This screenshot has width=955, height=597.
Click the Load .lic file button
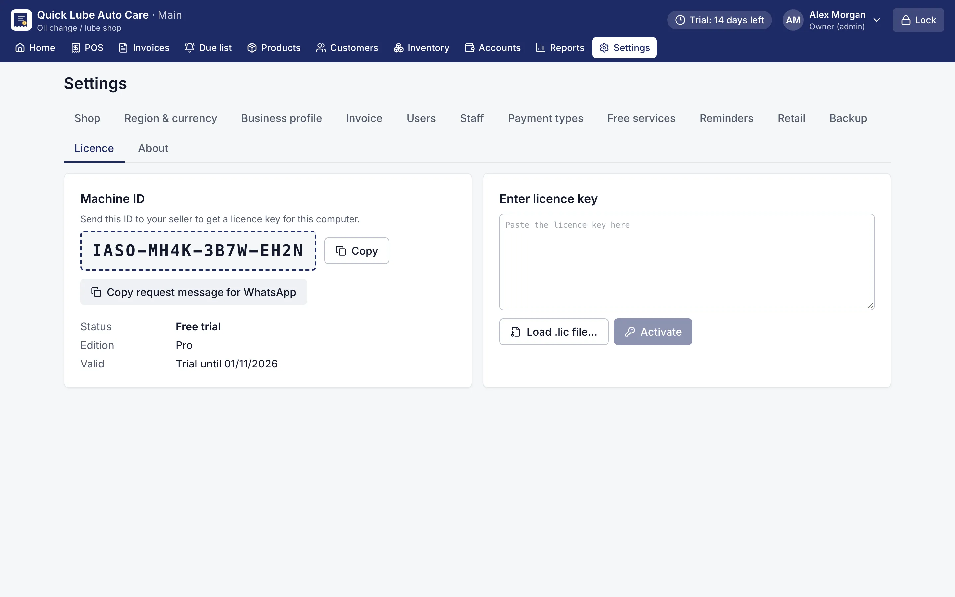click(554, 332)
